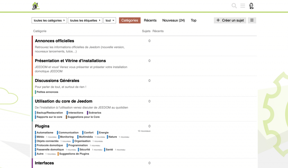The height and width of the screenshot is (168, 288).
Task: Expand the 'toutes les étiquettes' dropdown
Action: (85, 20)
